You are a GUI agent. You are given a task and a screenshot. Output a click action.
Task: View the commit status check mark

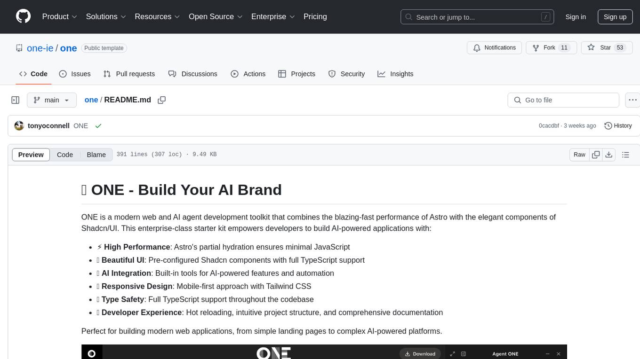[98, 126]
